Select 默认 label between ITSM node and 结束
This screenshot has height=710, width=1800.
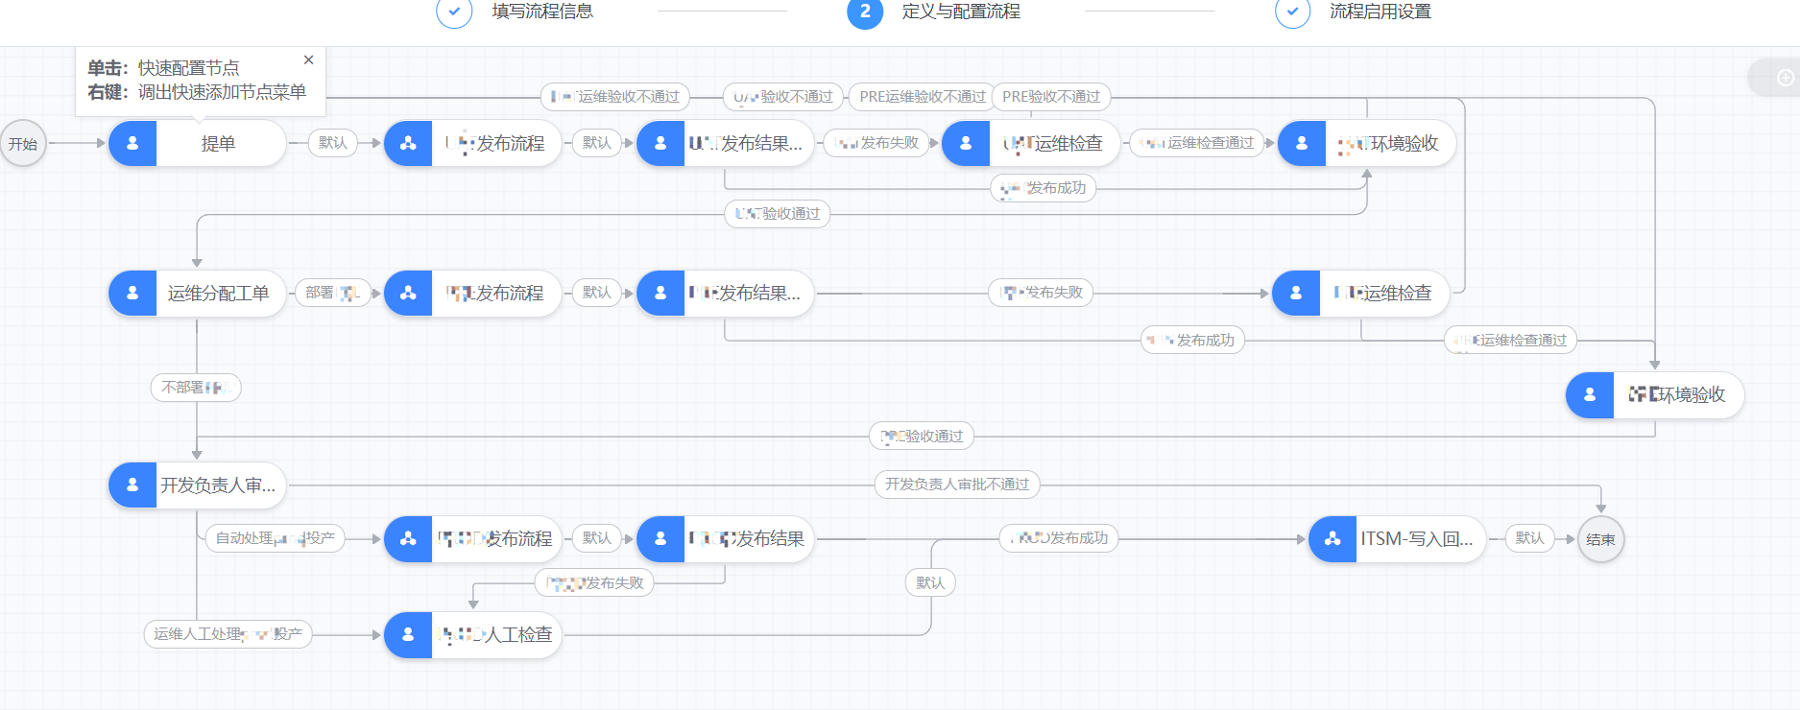pos(1529,538)
